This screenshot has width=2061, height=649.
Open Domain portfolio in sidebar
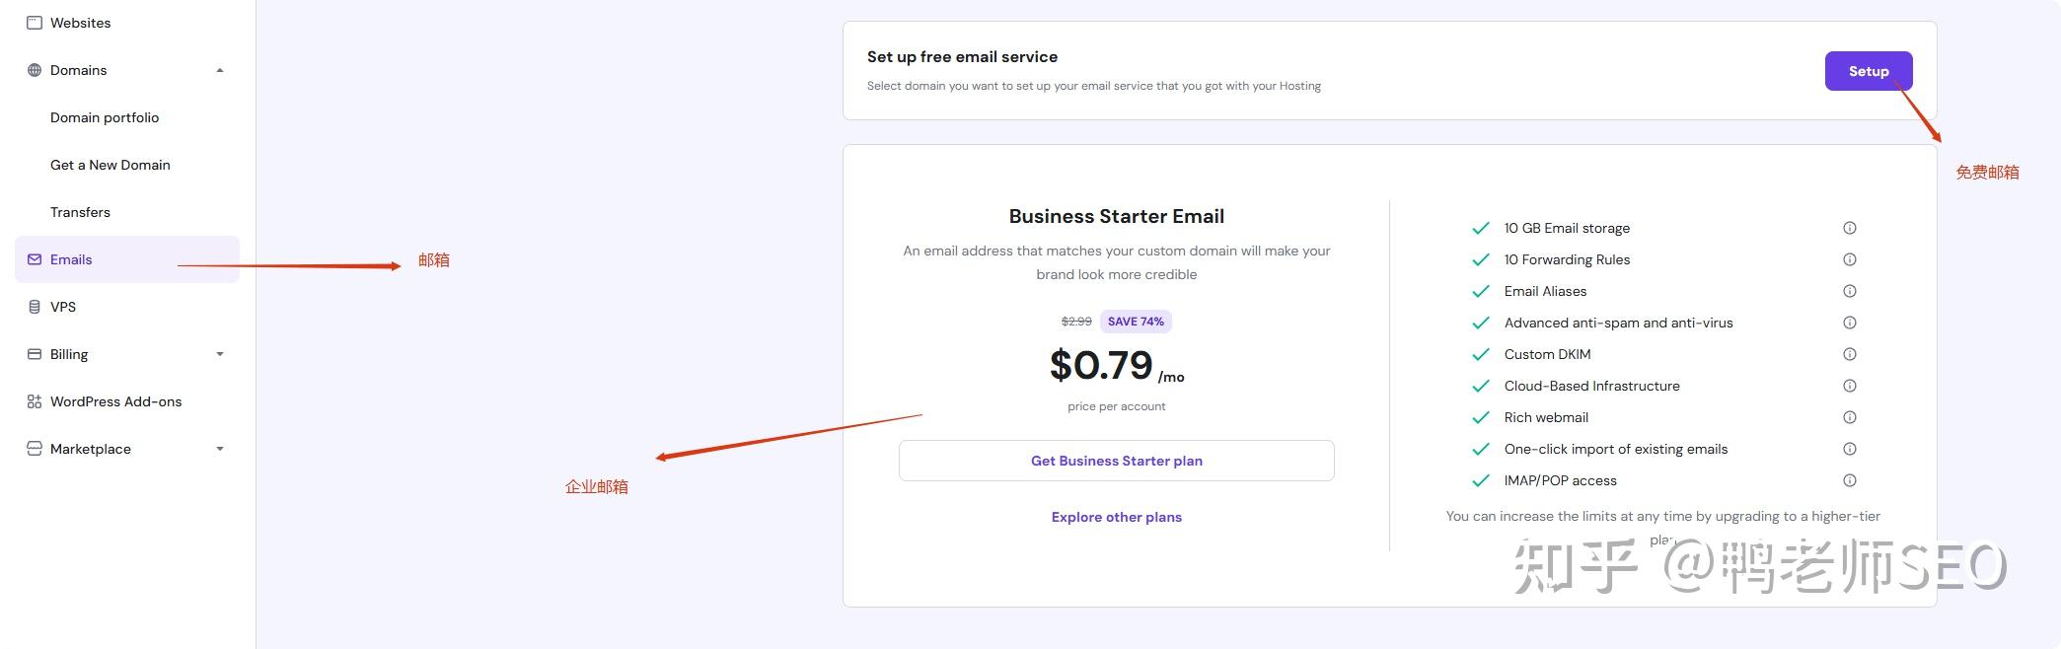tap(105, 117)
